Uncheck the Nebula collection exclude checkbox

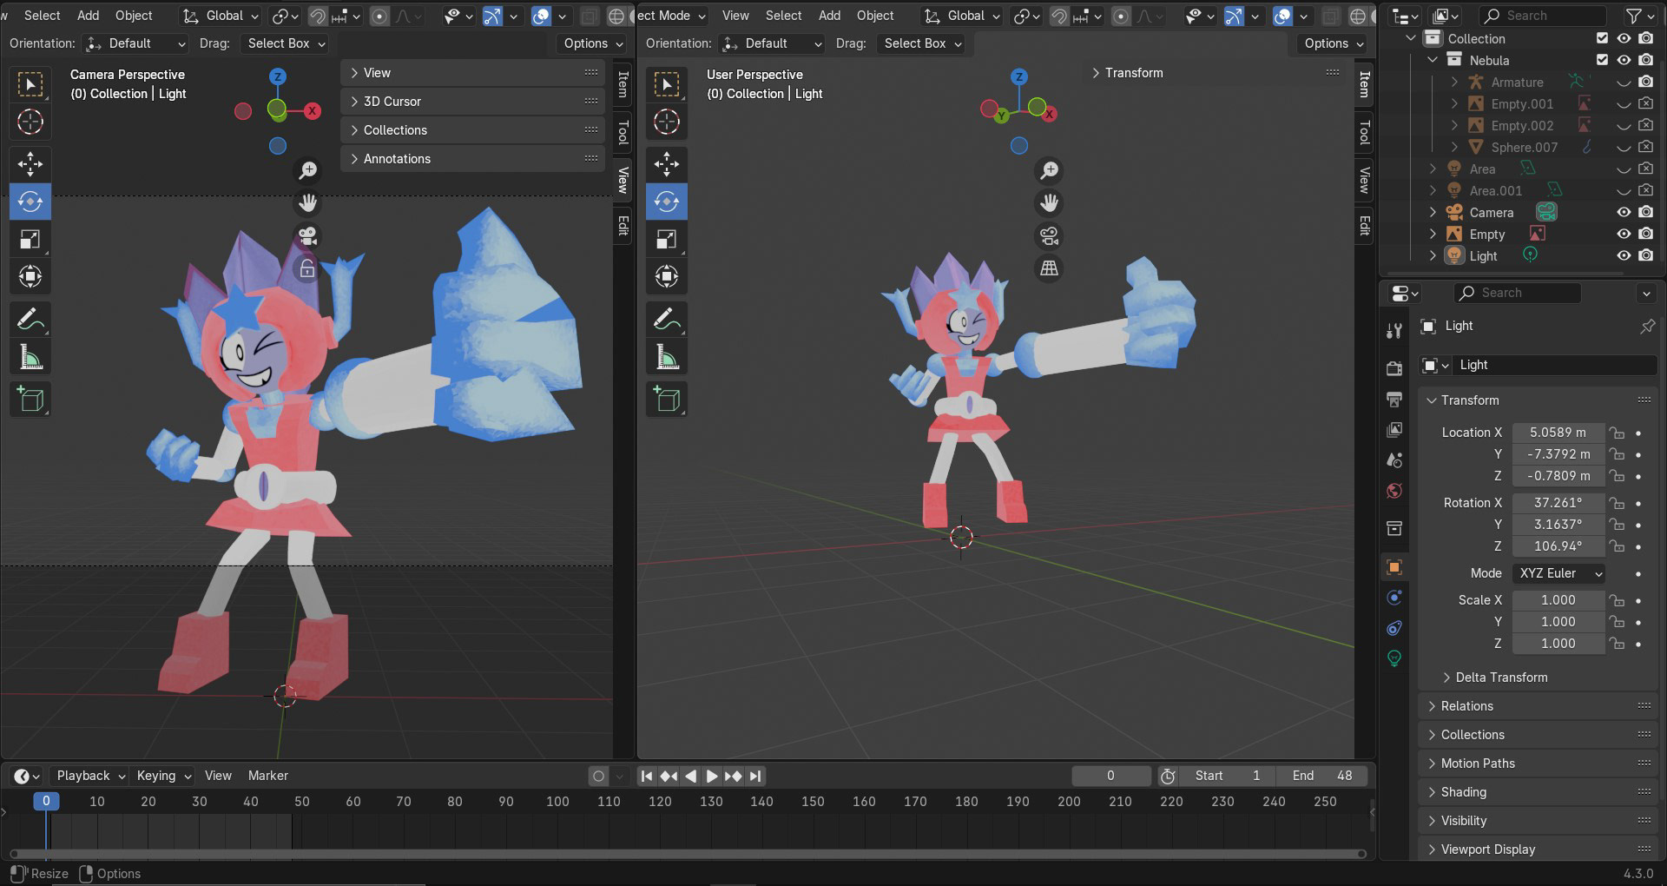[1602, 60]
